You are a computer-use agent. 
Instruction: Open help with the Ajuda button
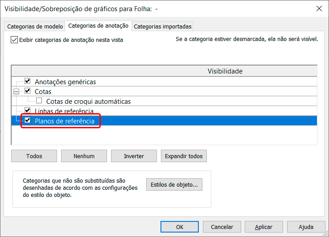pyautogui.click(x=306, y=227)
